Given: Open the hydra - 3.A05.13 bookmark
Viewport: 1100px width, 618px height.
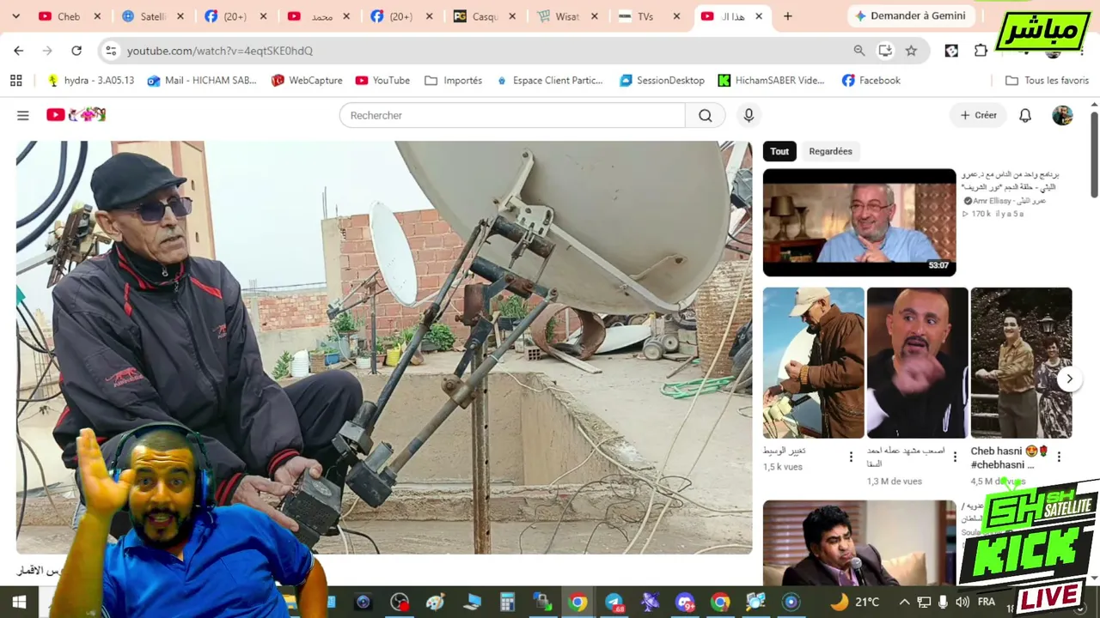Looking at the screenshot, I should click(90, 81).
